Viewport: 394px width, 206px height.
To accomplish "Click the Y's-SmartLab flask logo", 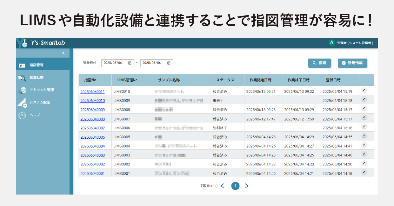I will pyautogui.click(x=22, y=43).
